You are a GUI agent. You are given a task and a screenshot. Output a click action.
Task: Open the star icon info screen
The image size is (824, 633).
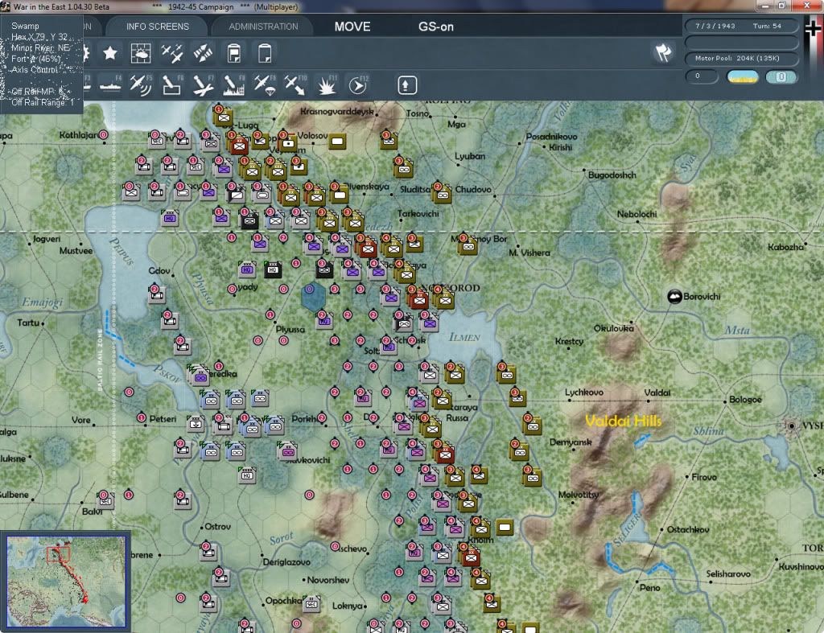(x=109, y=53)
